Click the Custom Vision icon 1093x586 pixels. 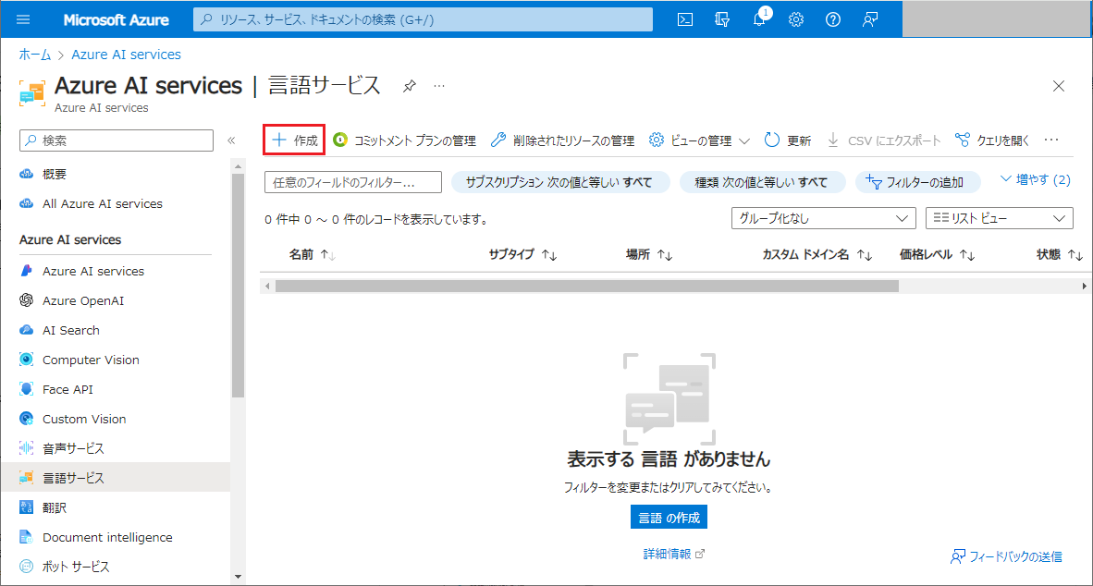tap(27, 419)
